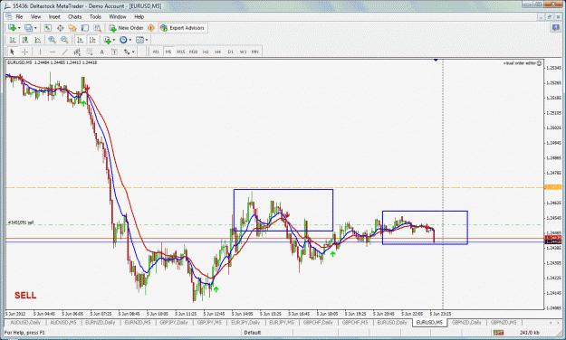Expand the Periods dropdown arrow
The image size is (566, 340).
[130, 40]
